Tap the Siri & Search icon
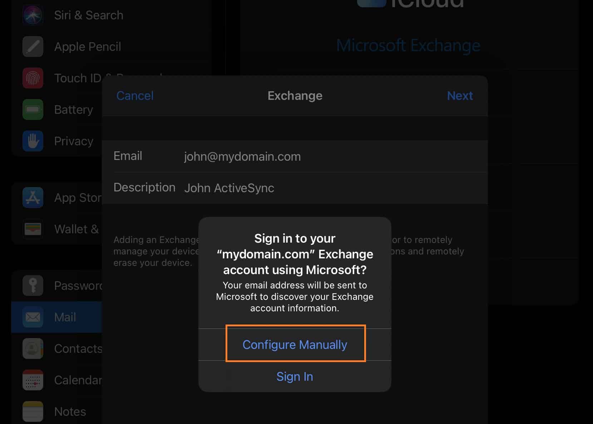This screenshot has width=593, height=424. pyautogui.click(x=33, y=15)
